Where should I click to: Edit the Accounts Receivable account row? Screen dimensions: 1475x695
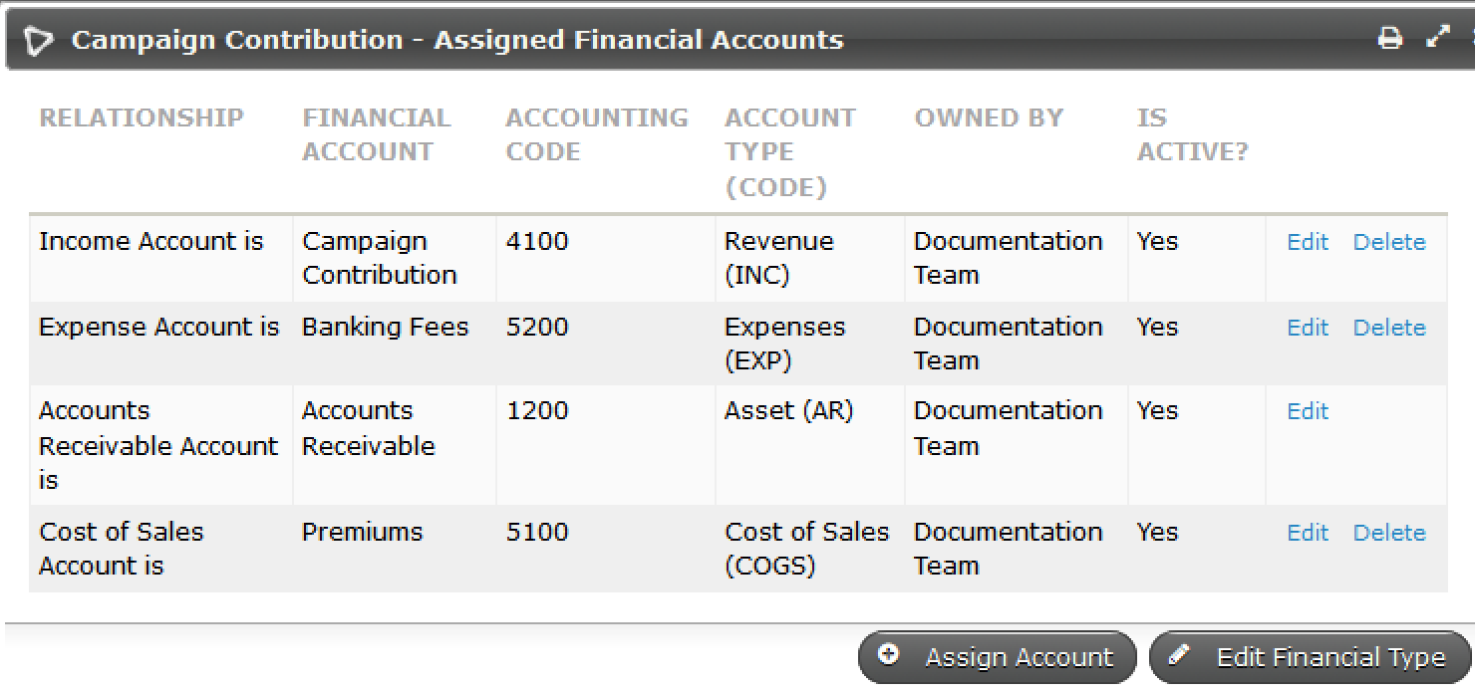(x=1307, y=410)
